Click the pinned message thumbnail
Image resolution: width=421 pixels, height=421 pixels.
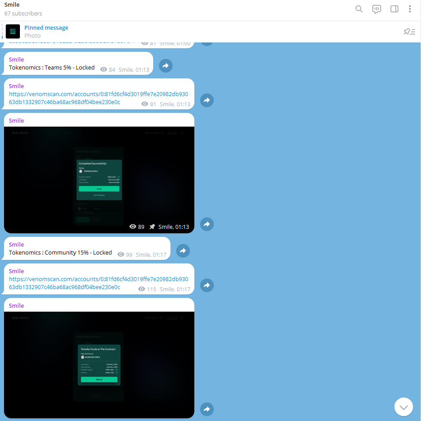13,31
